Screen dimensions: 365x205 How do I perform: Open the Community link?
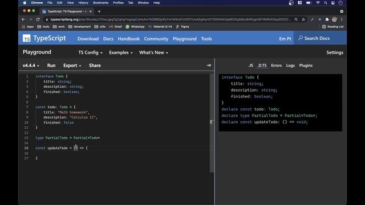[156, 39]
